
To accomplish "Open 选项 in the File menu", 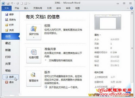I will [x=11, y=77].
